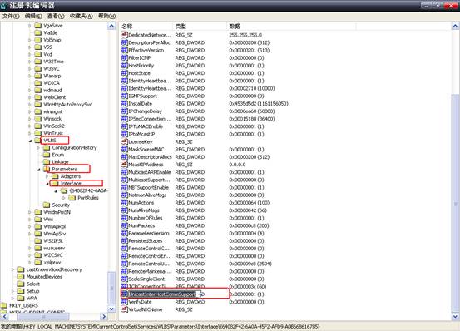Select the WmdmPmSN tree item
The width and height of the screenshot is (460, 331).
coord(57,212)
